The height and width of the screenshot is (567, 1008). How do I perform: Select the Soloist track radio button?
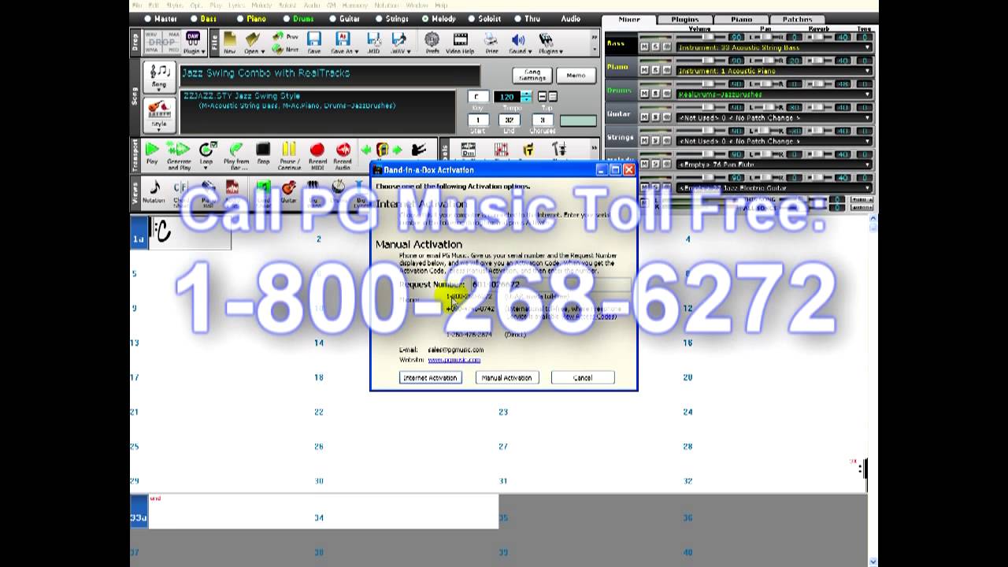[472, 19]
